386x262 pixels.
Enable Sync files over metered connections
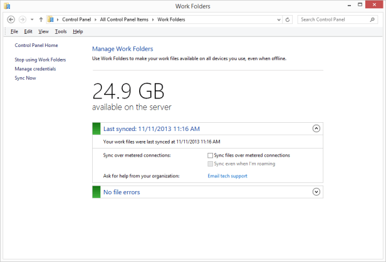pyautogui.click(x=211, y=155)
